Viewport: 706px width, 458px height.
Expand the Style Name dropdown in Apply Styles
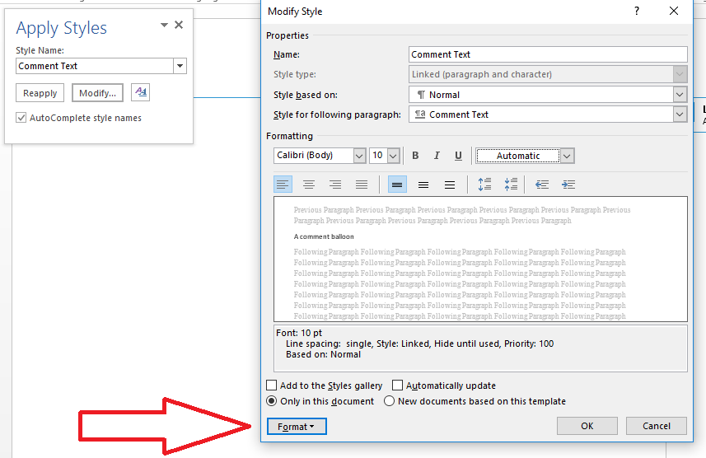180,66
